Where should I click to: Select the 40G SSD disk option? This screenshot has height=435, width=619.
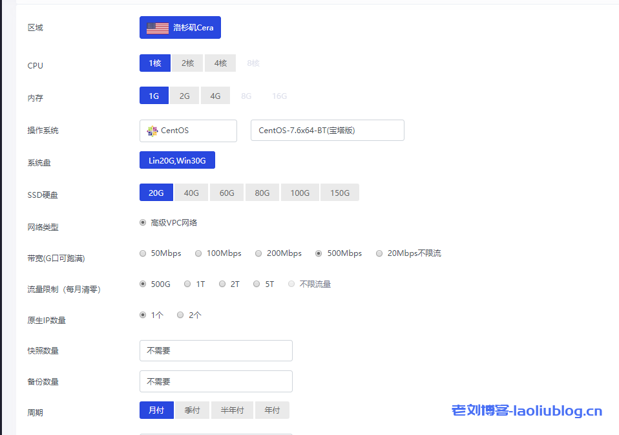[191, 192]
